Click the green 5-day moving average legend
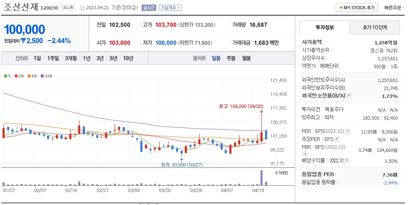The width and height of the screenshot is (410, 205). coord(8,76)
